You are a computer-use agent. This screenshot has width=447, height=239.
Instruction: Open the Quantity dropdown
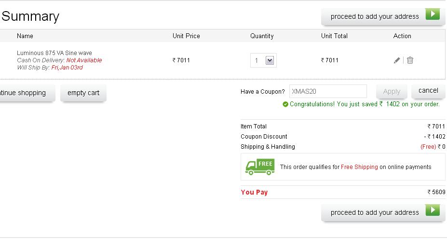tap(263, 60)
